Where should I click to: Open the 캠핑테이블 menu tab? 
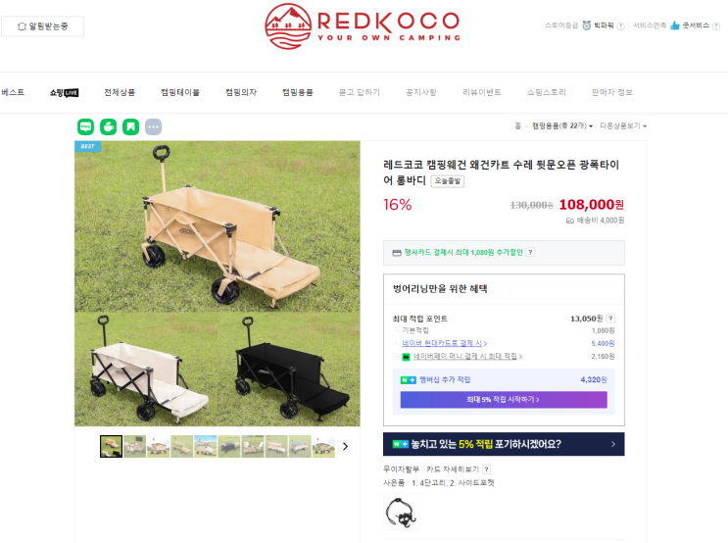[180, 92]
